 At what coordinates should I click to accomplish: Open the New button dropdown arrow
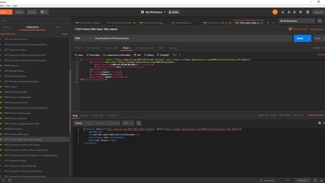click(10, 12)
